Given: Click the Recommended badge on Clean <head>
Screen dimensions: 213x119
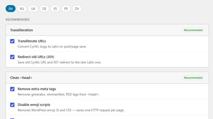Looking at the screenshot, I should (193, 78).
